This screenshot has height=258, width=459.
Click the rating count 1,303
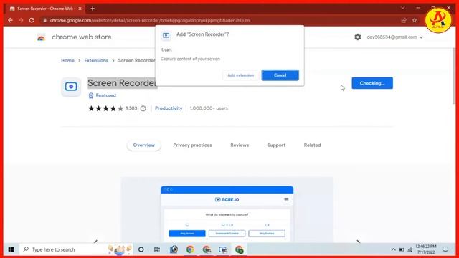tap(131, 108)
